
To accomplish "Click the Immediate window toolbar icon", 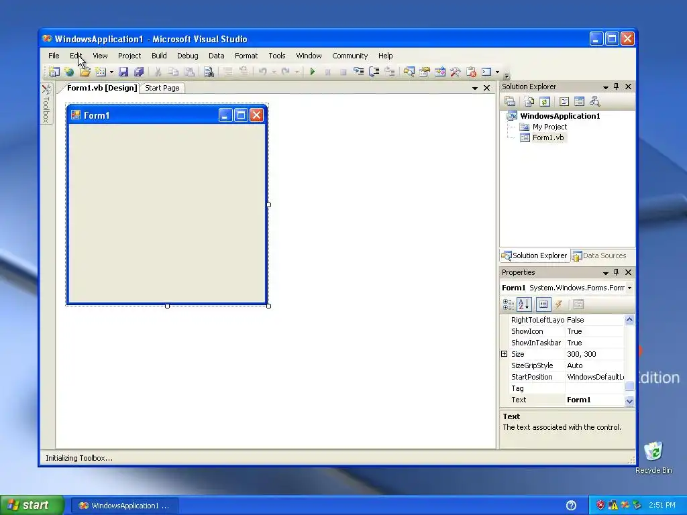I will point(487,71).
